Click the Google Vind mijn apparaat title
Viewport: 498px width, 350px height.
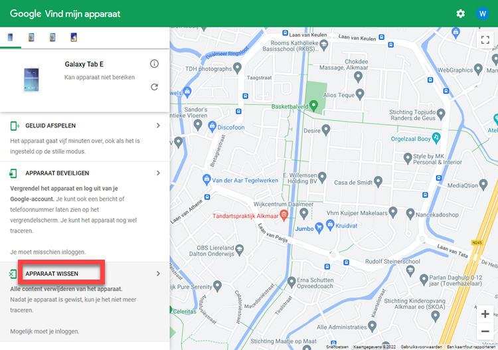coord(65,14)
